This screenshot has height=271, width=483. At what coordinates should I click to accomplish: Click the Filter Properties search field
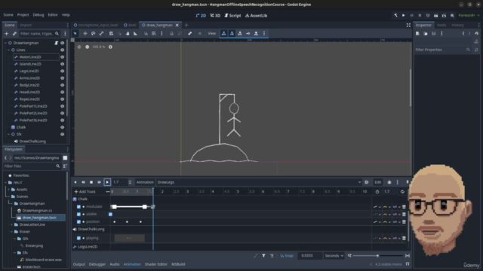point(442,50)
